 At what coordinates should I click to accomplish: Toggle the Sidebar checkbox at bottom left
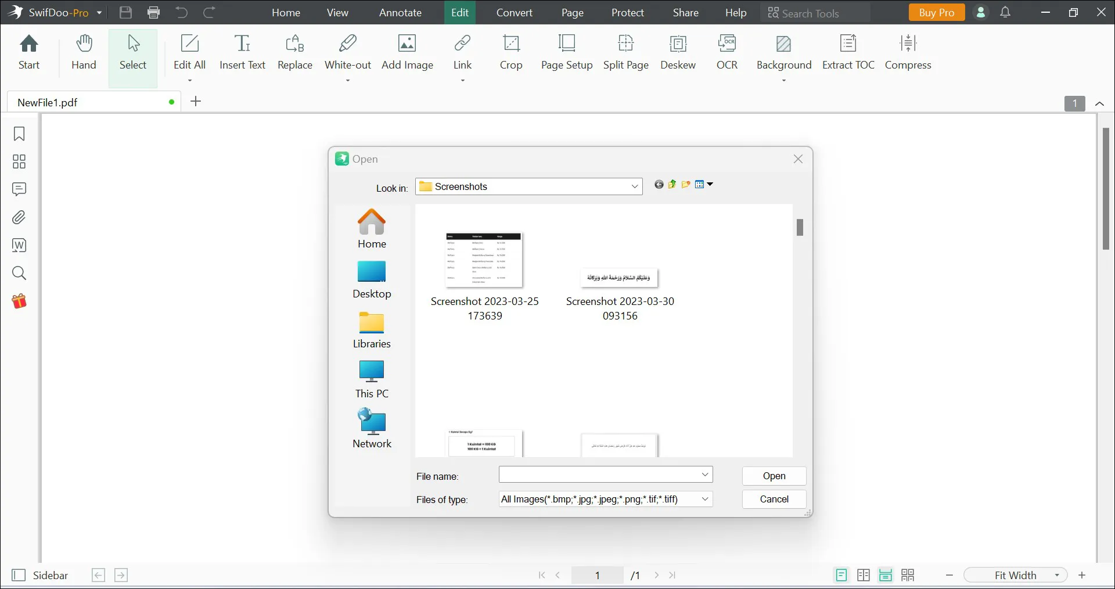click(19, 575)
